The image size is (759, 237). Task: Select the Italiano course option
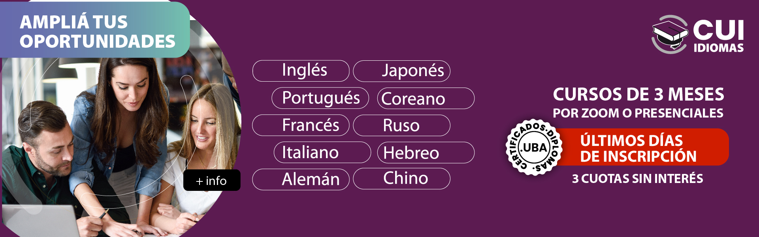tap(322, 153)
